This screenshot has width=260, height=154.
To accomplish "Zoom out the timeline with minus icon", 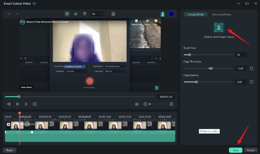I will 145,104.
